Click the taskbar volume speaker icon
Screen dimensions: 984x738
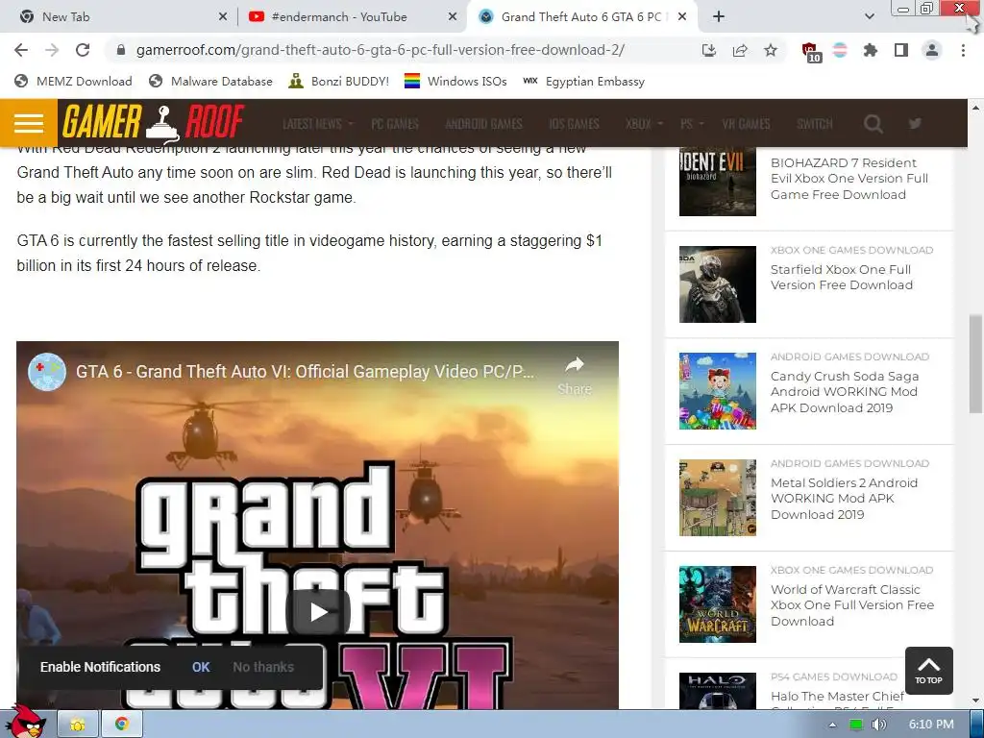pyautogui.click(x=878, y=725)
